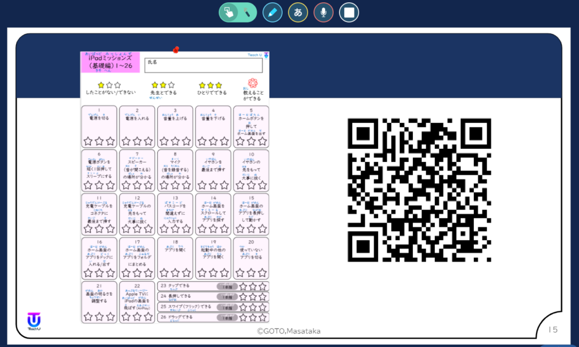Screen dimensions: 579x347
Task: Click the 1本指 pill on row 23
Action: [x=227, y=287]
